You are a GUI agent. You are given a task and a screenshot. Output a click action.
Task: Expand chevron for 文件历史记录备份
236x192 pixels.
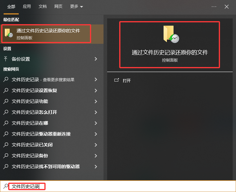click(x=96, y=156)
